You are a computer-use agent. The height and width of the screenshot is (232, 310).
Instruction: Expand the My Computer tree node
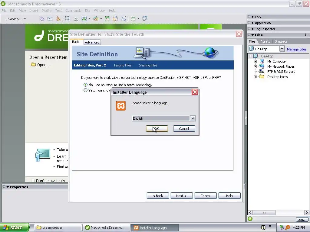point(255,61)
